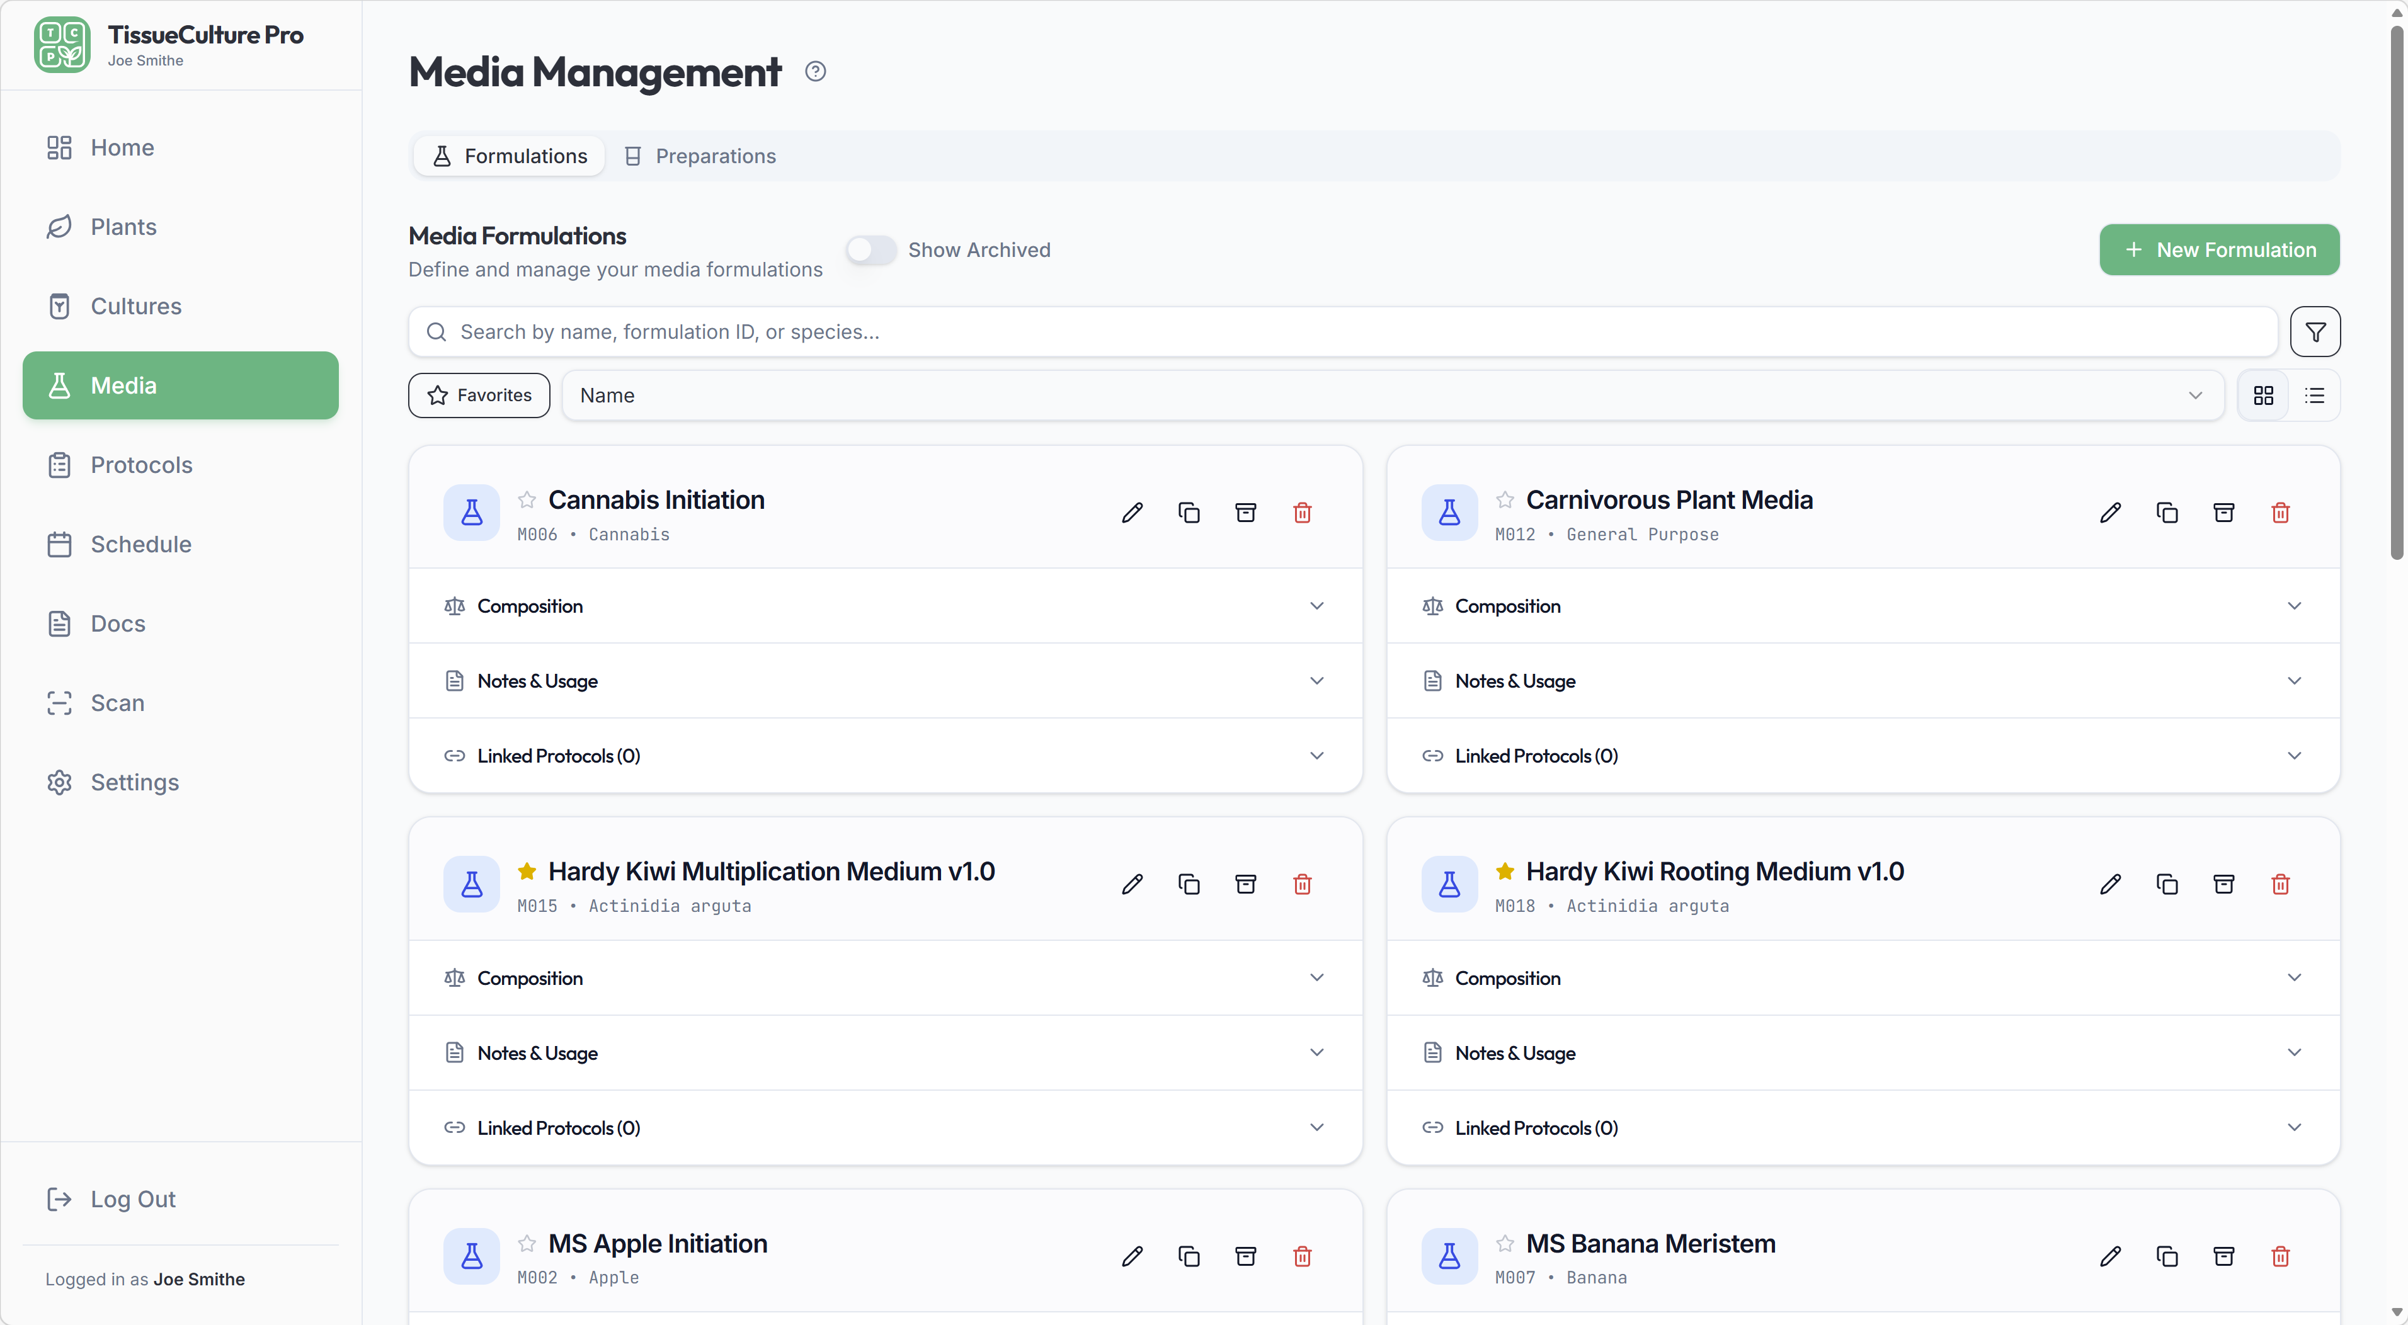Screen dimensions: 2408x1325
Task: Filter by the Favorites button
Action: click(479, 395)
